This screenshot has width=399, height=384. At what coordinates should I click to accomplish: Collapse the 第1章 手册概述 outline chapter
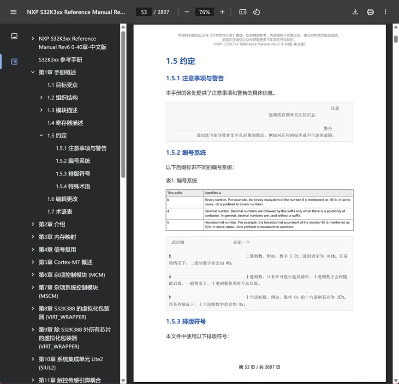tap(33, 72)
